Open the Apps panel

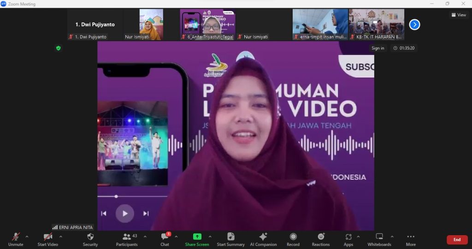tap(348, 237)
